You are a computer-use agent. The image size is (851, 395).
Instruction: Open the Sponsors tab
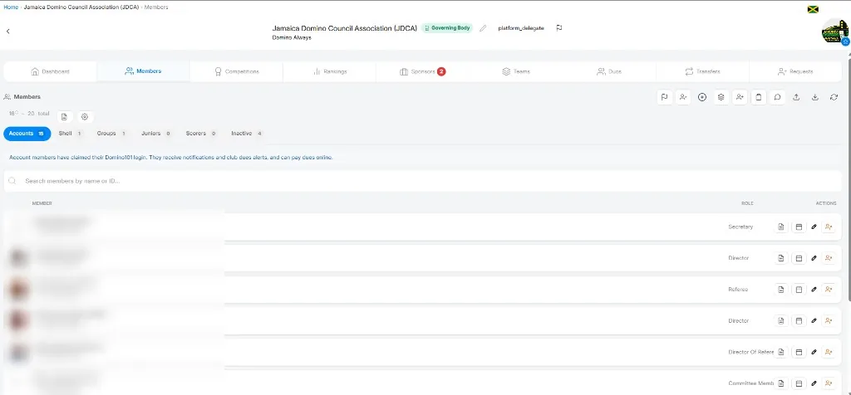[x=422, y=71]
